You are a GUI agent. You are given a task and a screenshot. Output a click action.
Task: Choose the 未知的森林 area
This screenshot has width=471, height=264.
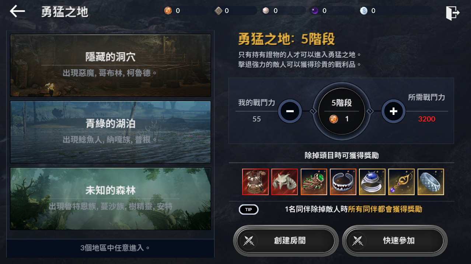coord(111,199)
